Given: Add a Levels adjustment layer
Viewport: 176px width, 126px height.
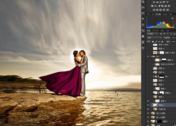Looking at the screenshot, I should coord(157,2).
